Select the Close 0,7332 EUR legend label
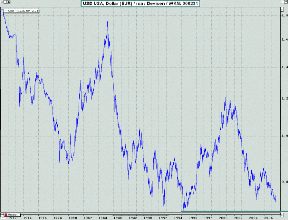This screenshot has width=288, height=220. point(23,11)
